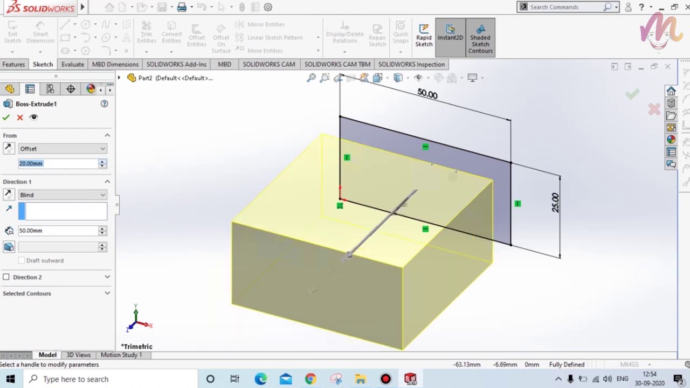Click Reverse Direction button in Direction 1
The image size is (690, 388).
pyautogui.click(x=9, y=195)
